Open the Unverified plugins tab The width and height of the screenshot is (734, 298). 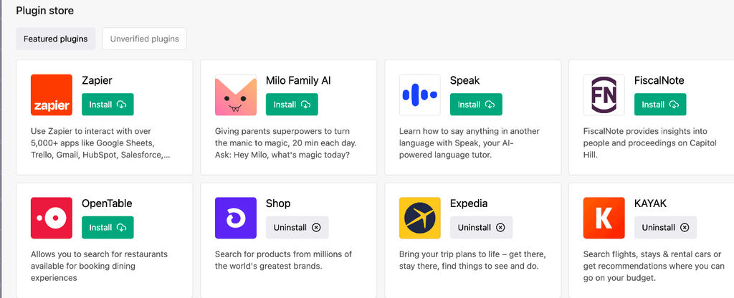click(145, 39)
